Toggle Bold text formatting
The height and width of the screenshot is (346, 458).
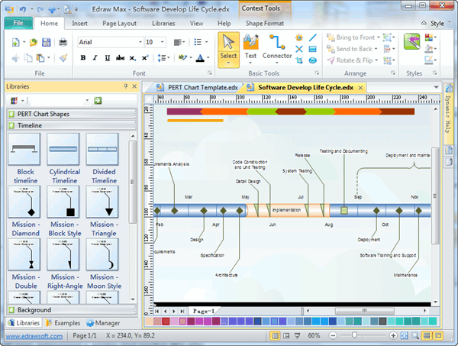tap(83, 58)
